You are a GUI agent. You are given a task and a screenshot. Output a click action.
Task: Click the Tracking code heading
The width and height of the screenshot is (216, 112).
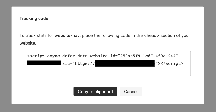click(x=34, y=18)
